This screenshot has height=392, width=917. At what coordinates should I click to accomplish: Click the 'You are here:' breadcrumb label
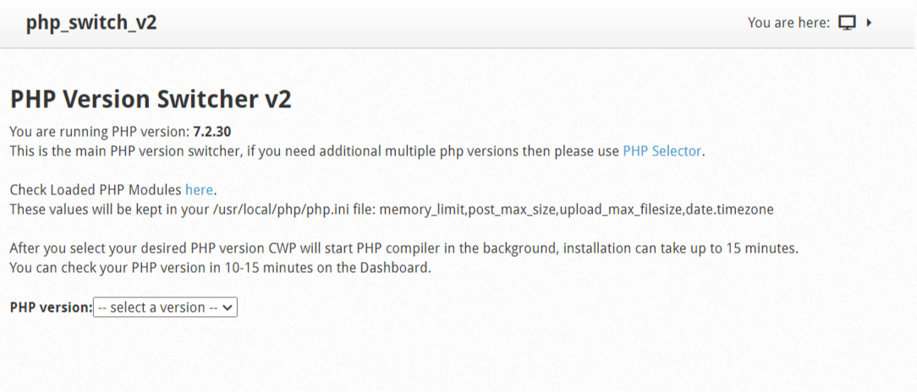(x=789, y=24)
